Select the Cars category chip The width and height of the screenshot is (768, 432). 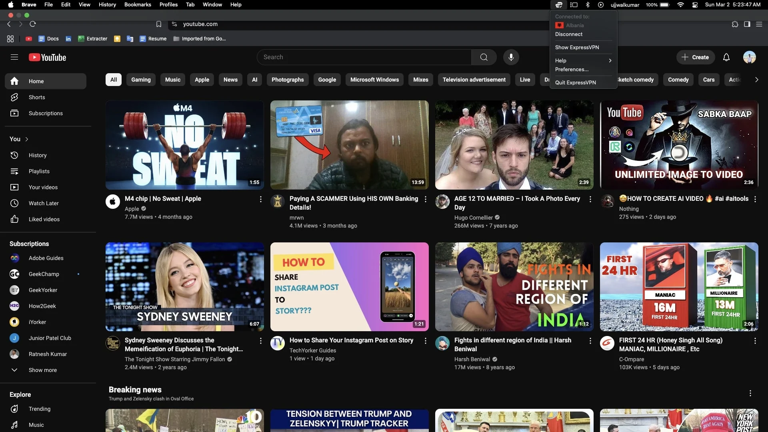pos(709,80)
